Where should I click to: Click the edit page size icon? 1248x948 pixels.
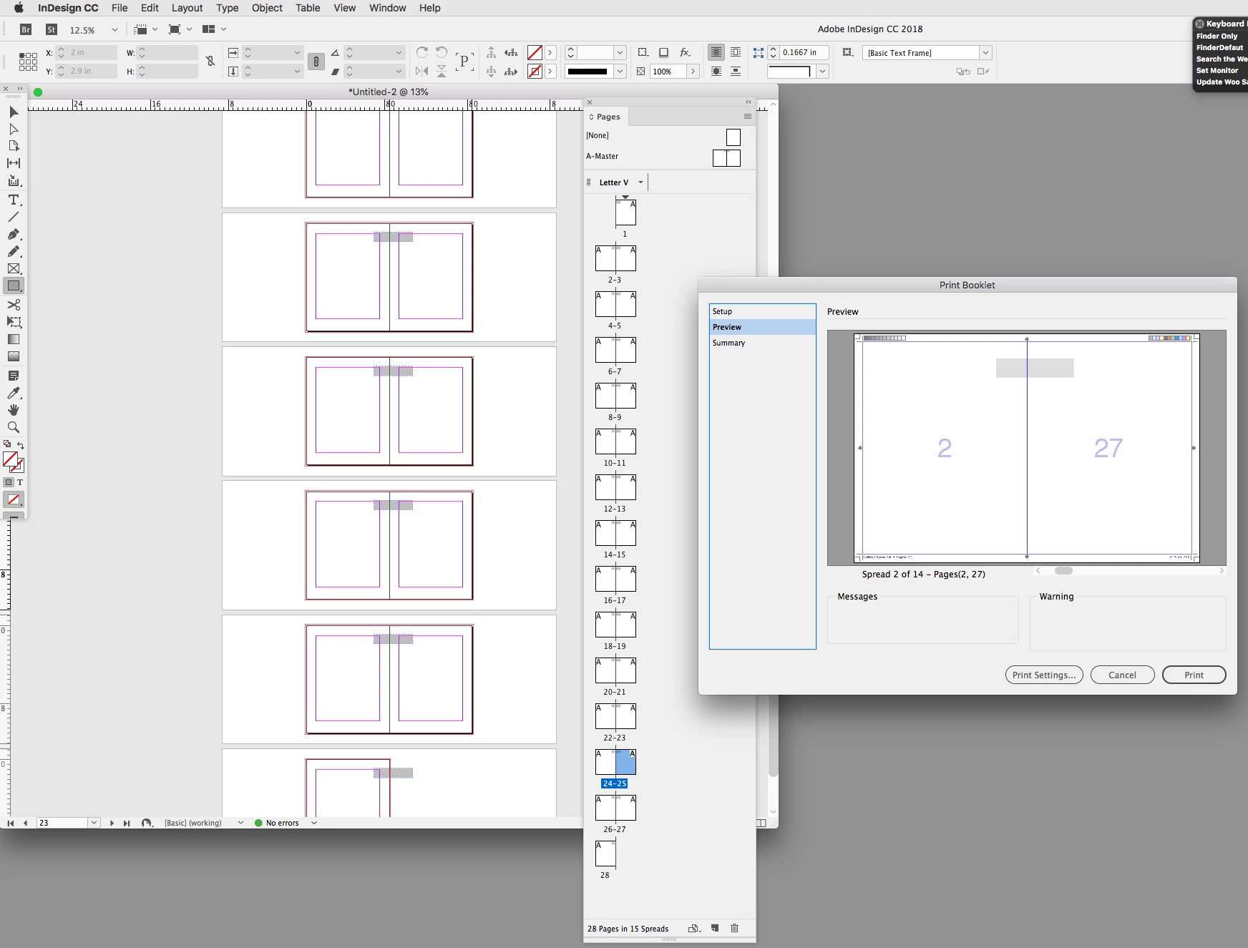click(x=693, y=928)
